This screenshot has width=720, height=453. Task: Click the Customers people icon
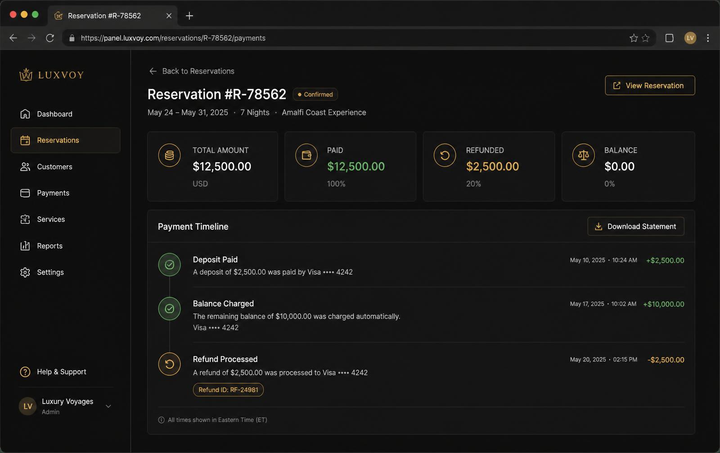(25, 167)
